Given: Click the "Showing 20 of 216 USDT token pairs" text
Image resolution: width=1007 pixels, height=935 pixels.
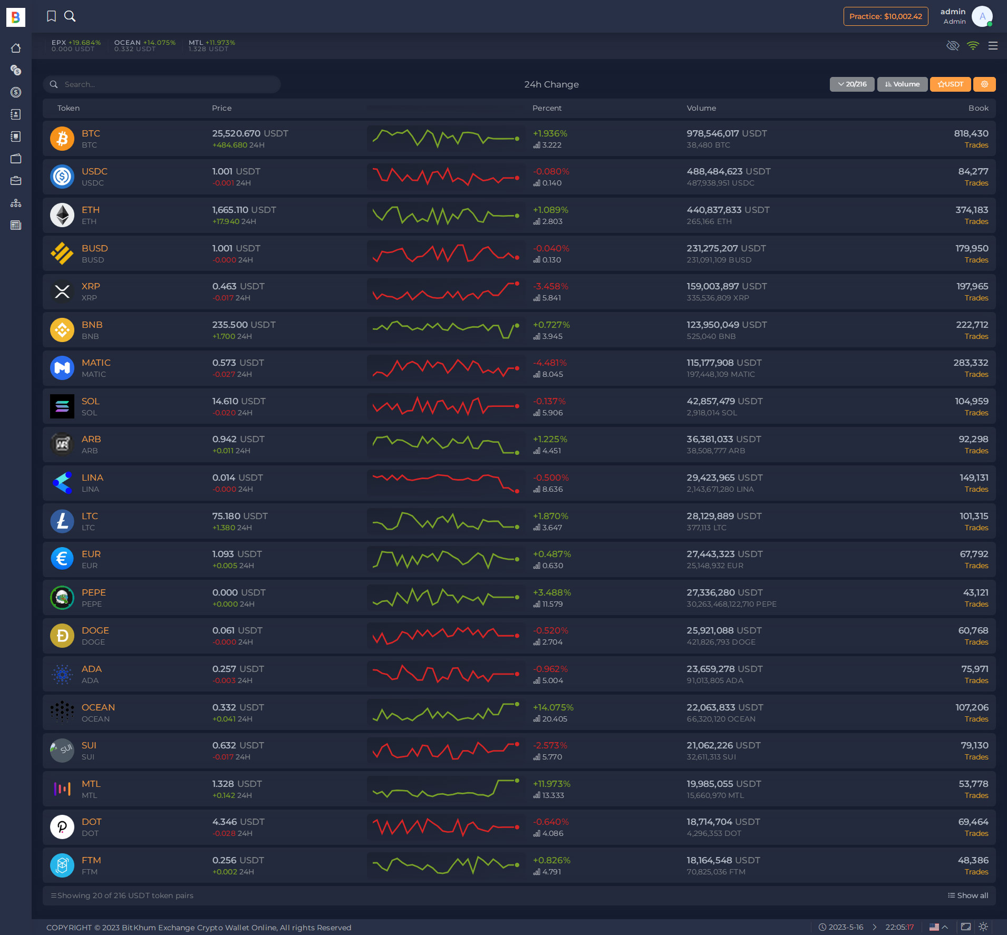Looking at the screenshot, I should click(125, 895).
